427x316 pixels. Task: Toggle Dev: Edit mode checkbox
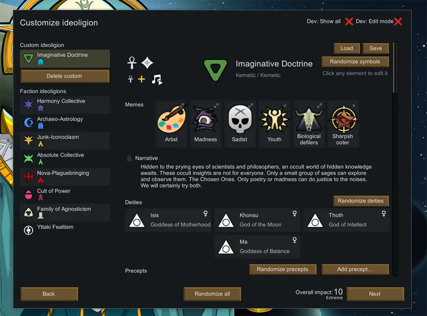(x=398, y=21)
